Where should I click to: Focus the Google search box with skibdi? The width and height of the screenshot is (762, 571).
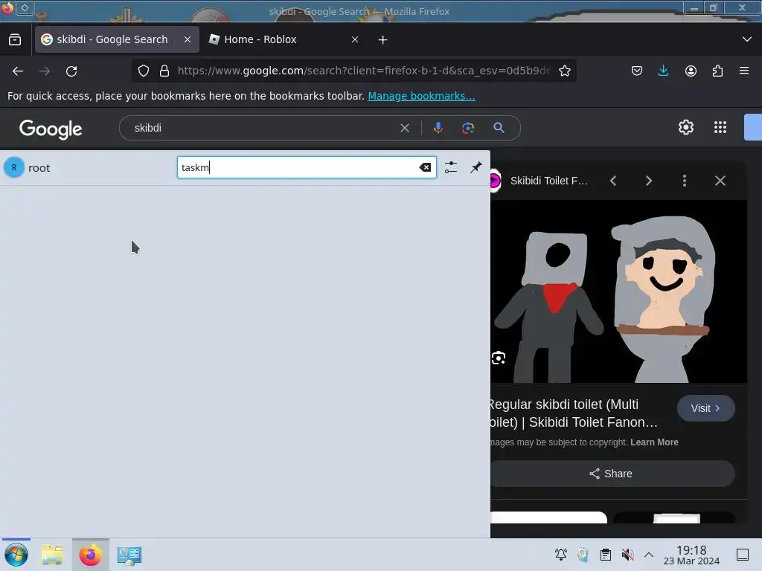(x=263, y=128)
